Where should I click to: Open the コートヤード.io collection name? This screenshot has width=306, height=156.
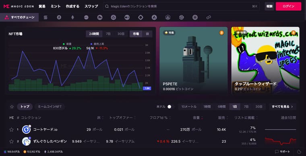[45, 130]
